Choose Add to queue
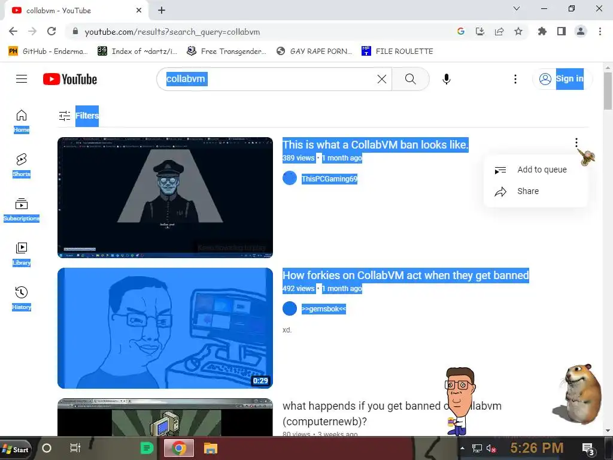This screenshot has height=460, width=613. point(536,170)
